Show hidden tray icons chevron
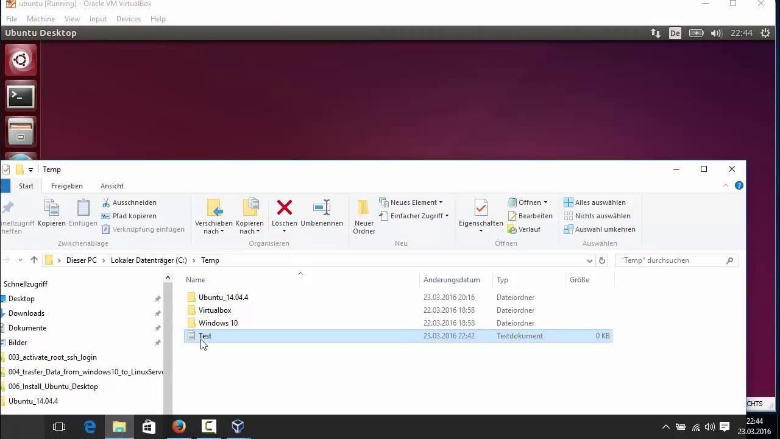 coord(665,427)
